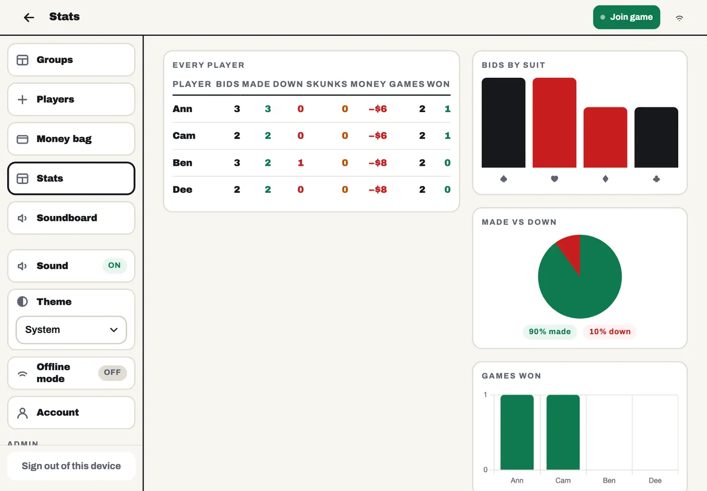Click the Account person icon
This screenshot has height=491, width=707.
(x=23, y=413)
